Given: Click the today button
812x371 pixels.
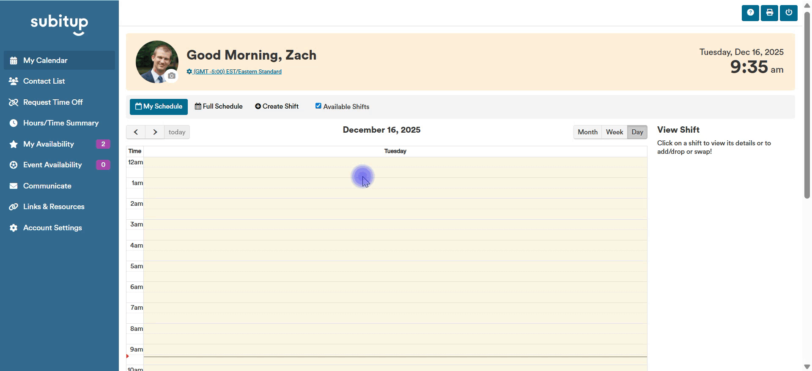Looking at the screenshot, I should click(177, 132).
